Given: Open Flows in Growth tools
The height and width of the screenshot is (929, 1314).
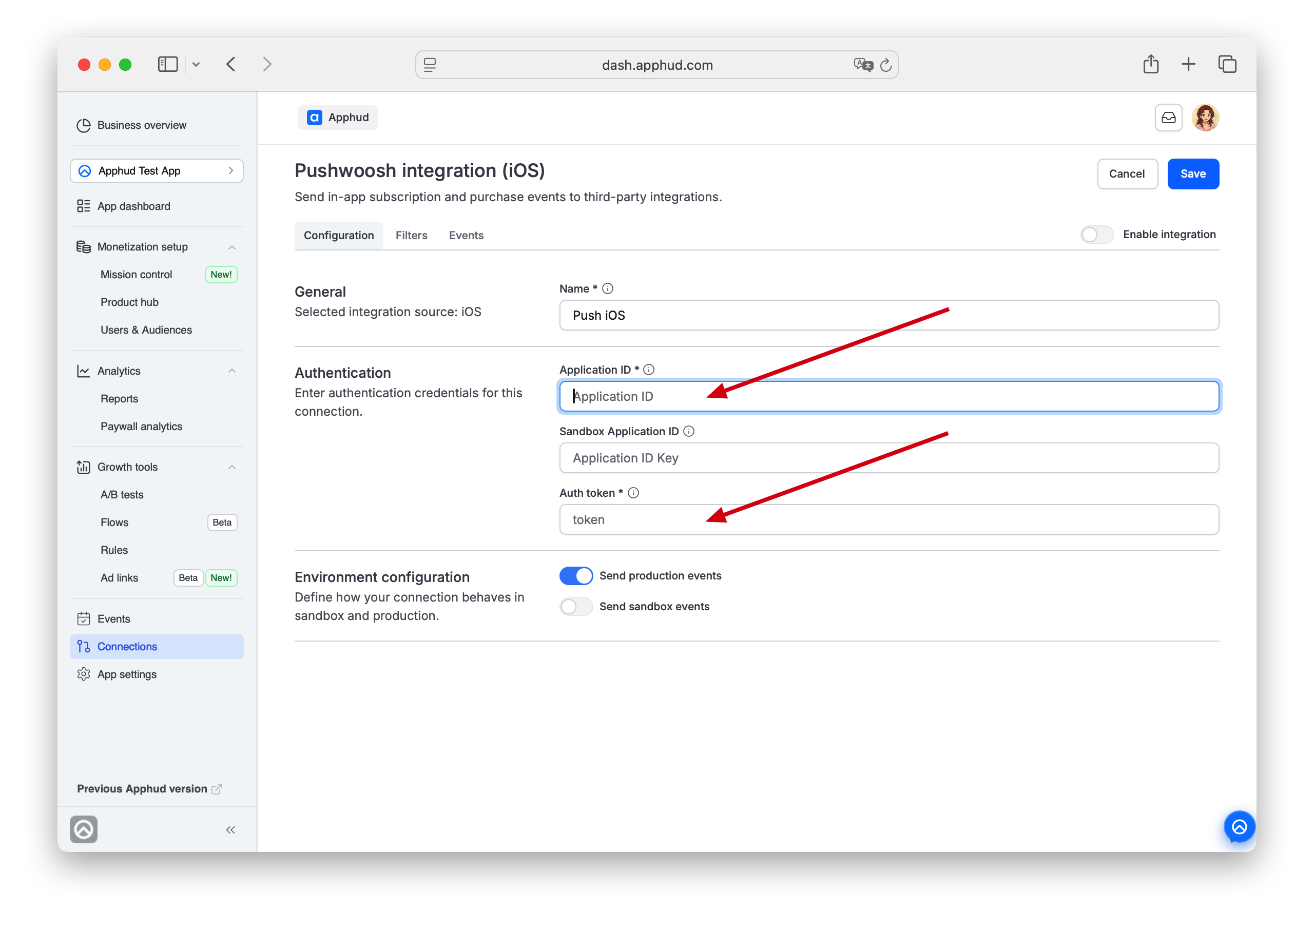Looking at the screenshot, I should (x=114, y=522).
